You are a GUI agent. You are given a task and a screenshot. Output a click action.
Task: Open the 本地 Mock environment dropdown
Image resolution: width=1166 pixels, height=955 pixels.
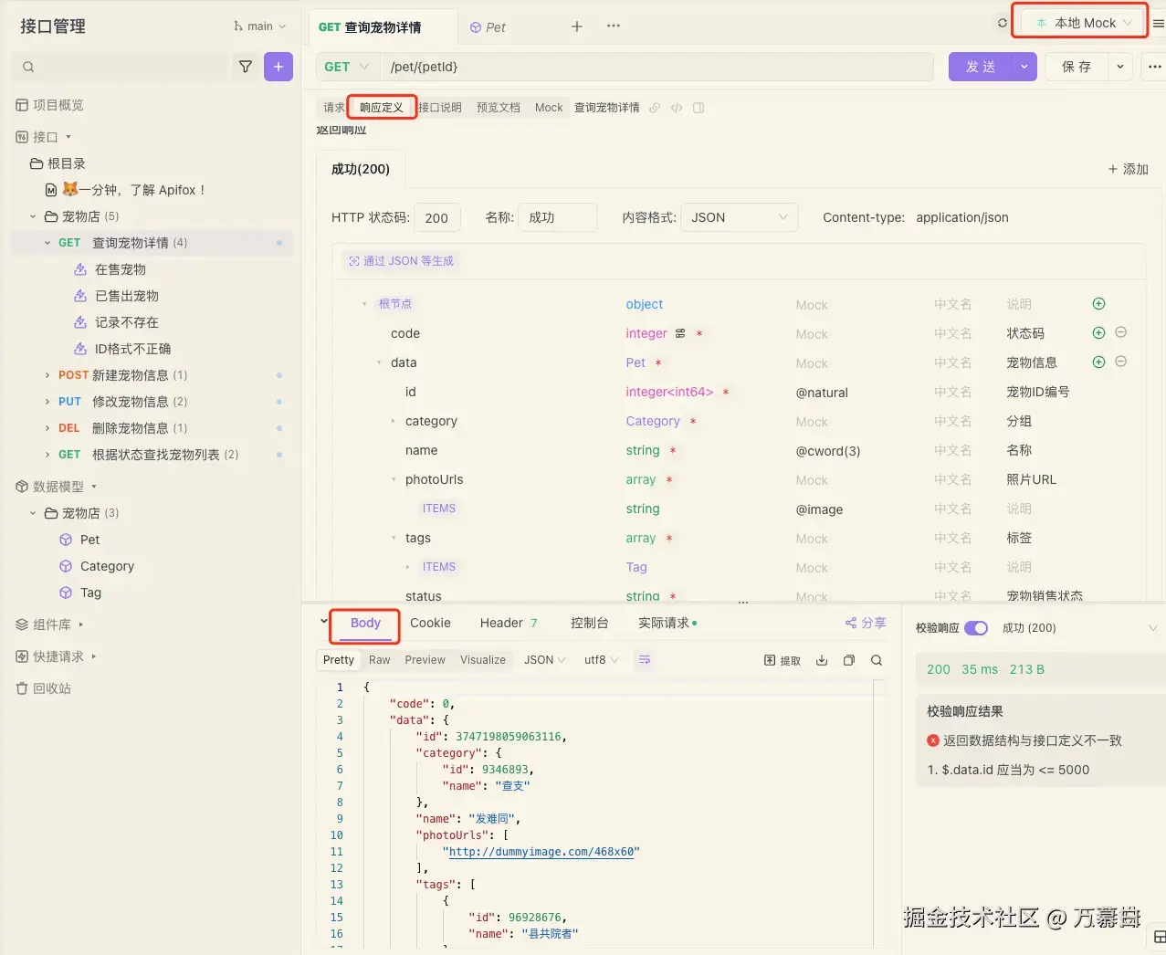tap(1083, 23)
